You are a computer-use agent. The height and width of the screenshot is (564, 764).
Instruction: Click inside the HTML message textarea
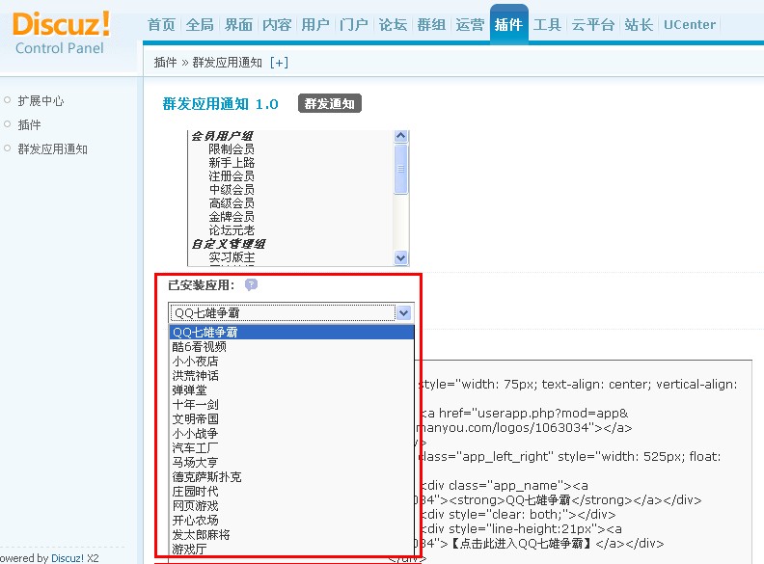point(583,463)
